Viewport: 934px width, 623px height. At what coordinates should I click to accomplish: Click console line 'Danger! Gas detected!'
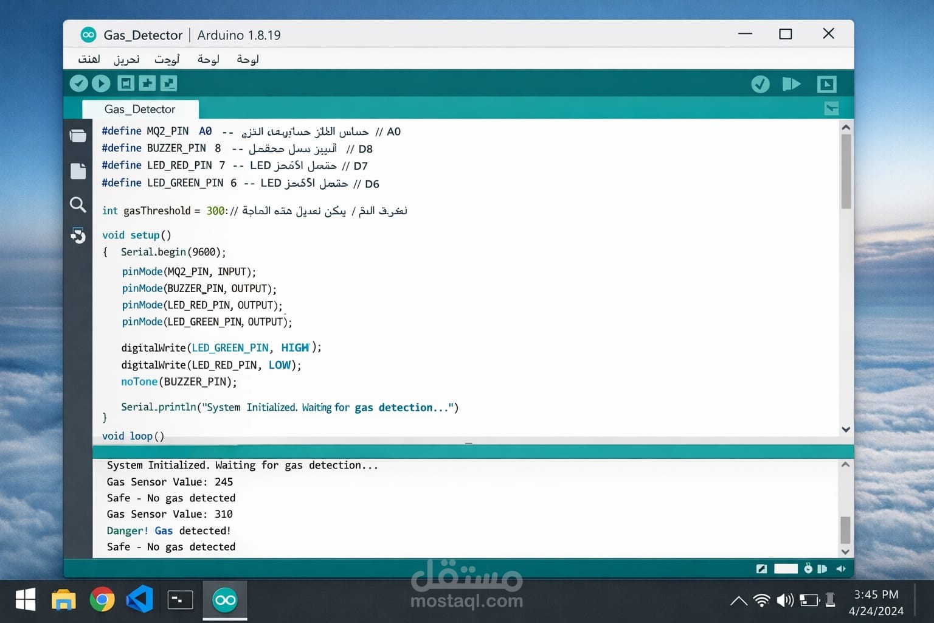click(168, 531)
